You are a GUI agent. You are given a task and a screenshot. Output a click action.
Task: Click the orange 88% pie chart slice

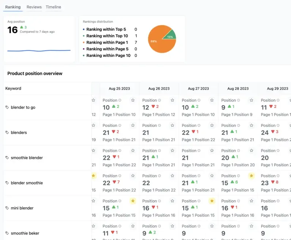pyautogui.click(x=158, y=43)
